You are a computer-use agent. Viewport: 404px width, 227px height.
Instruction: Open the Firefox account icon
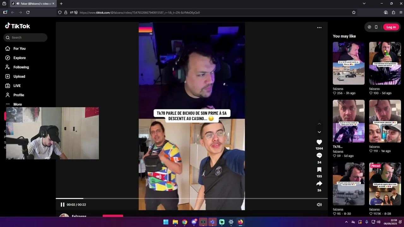click(x=386, y=12)
